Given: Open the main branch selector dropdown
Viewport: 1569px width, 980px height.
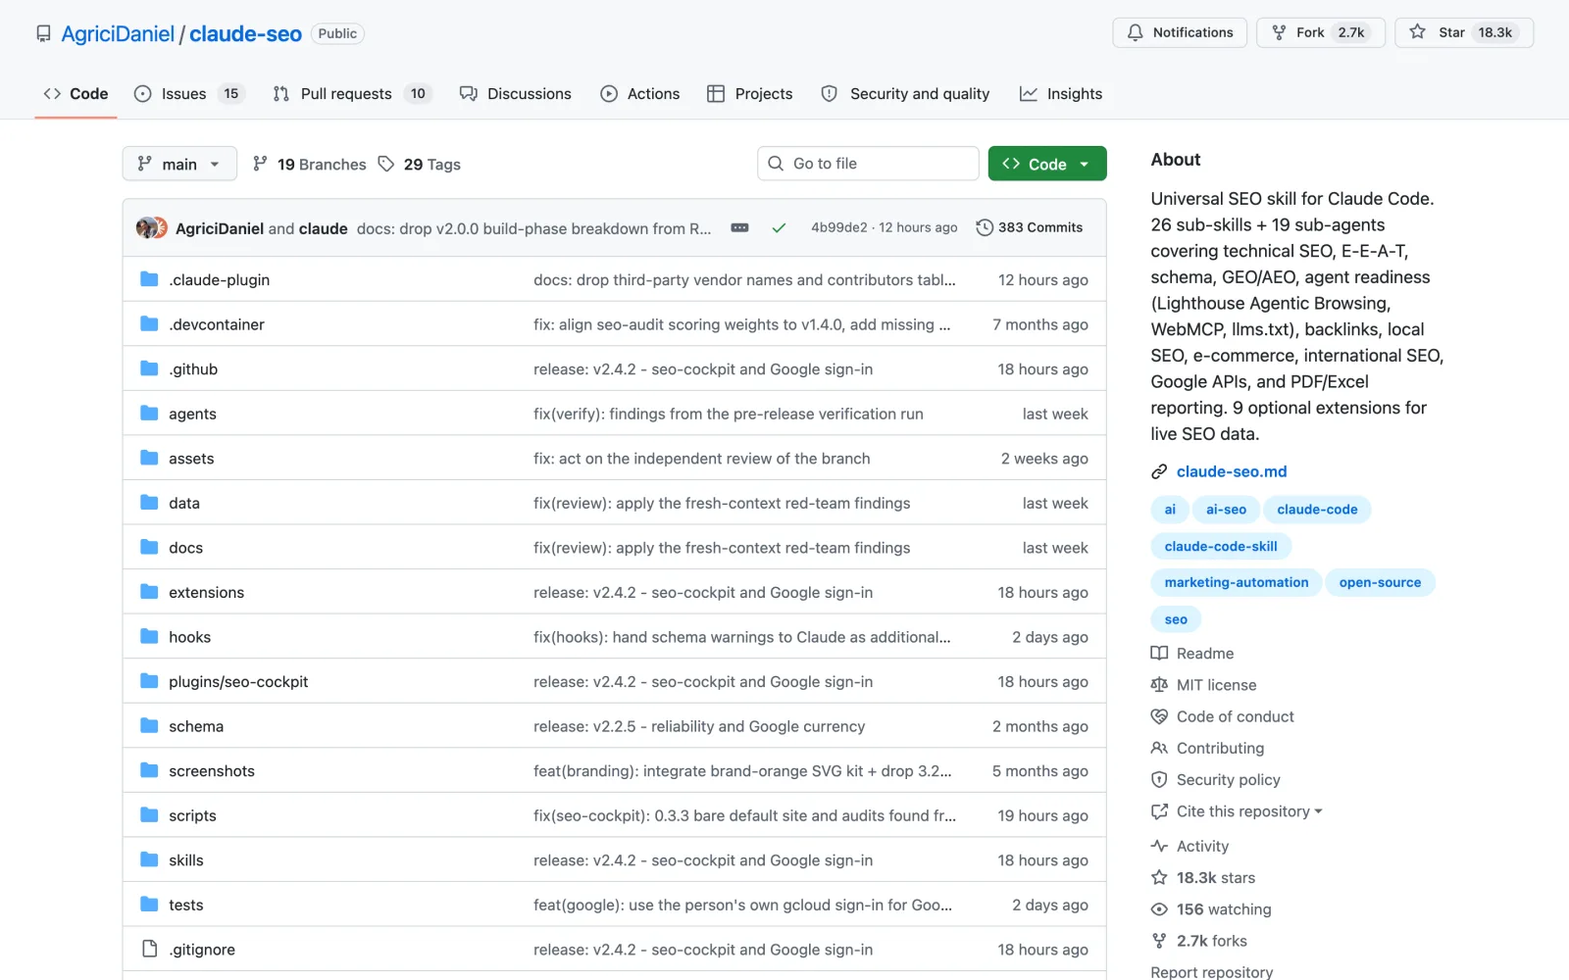Looking at the screenshot, I should pyautogui.click(x=179, y=164).
